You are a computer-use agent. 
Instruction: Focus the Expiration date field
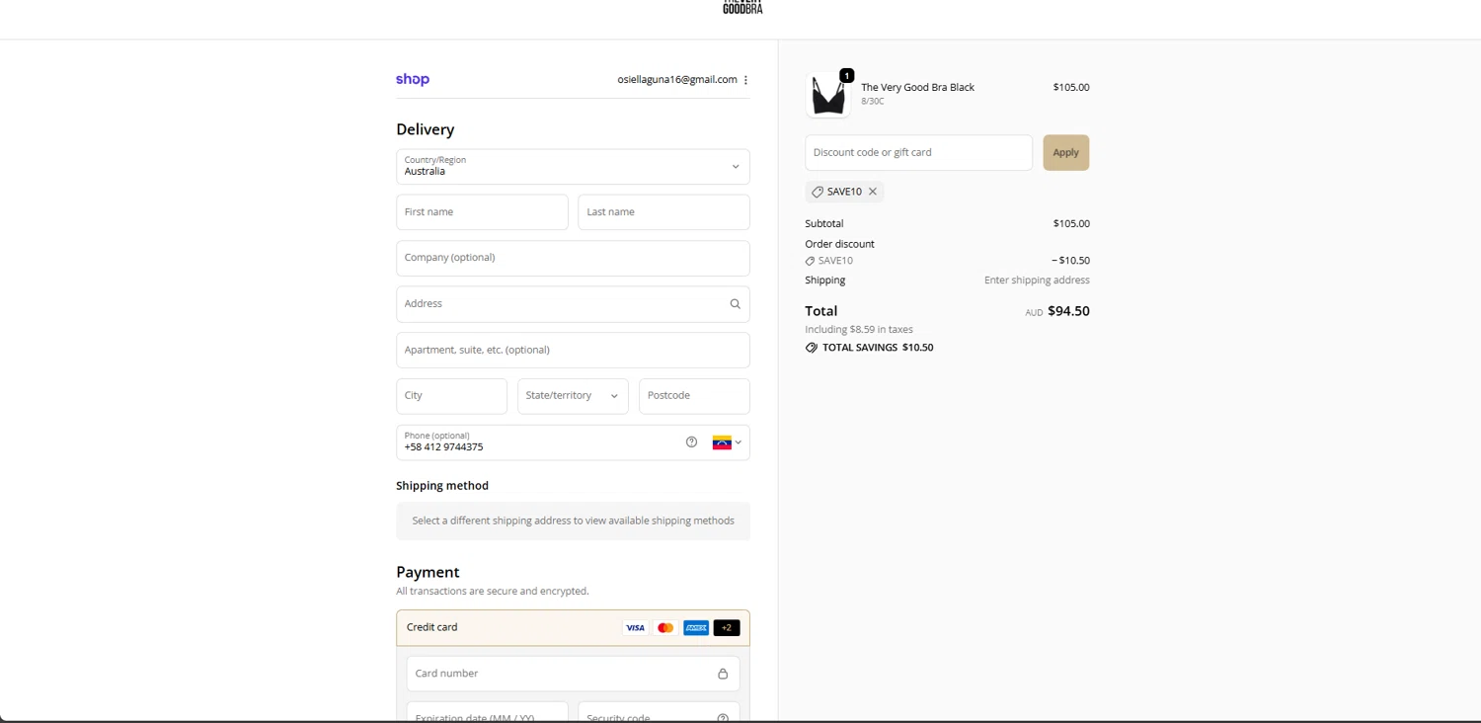click(487, 712)
